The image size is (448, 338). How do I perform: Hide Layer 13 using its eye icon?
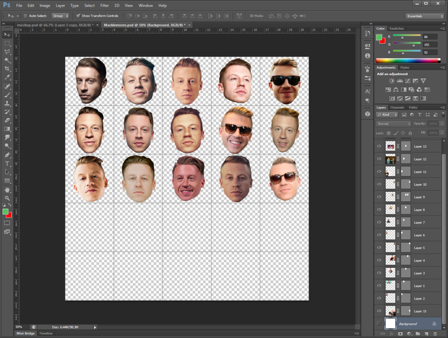pos(379,147)
